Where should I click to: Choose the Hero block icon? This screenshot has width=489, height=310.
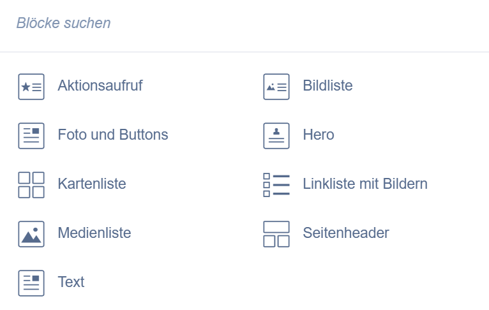pyautogui.click(x=276, y=136)
